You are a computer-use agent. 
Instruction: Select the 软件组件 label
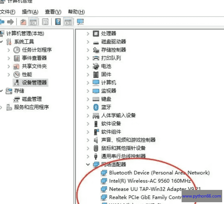(111, 132)
